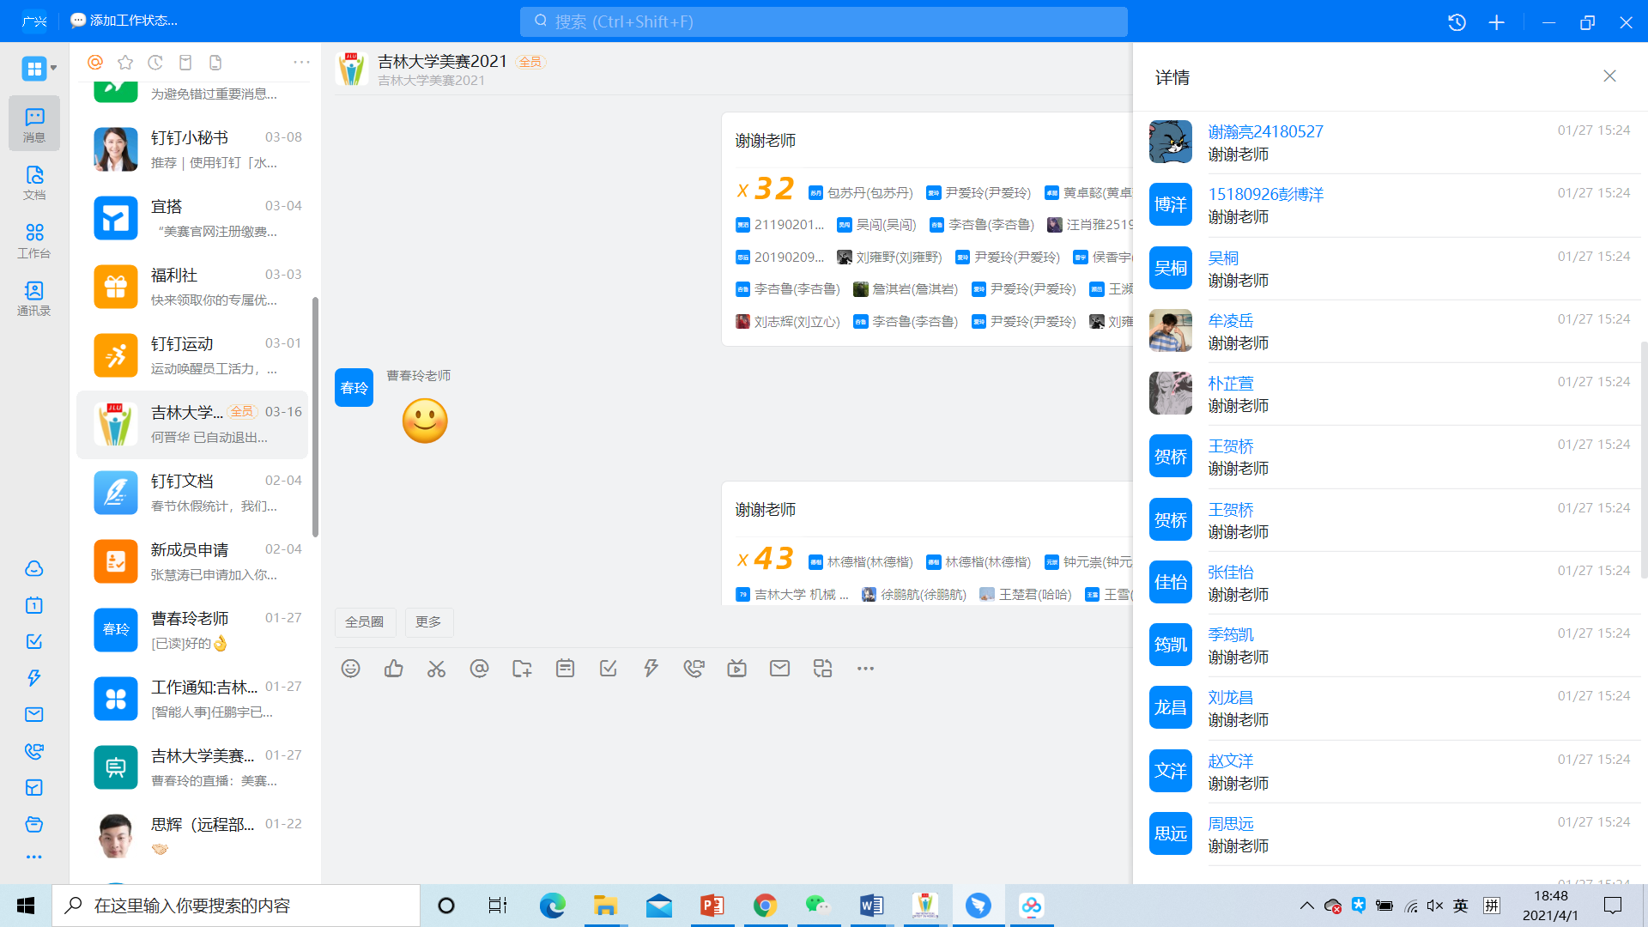Select the @ filter tab above conversations
Screen dimensions: 1648x927
tap(95, 63)
